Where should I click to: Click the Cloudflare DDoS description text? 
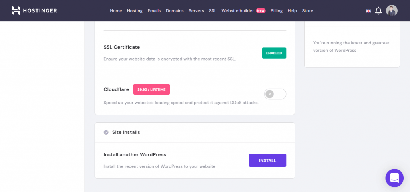181,103
